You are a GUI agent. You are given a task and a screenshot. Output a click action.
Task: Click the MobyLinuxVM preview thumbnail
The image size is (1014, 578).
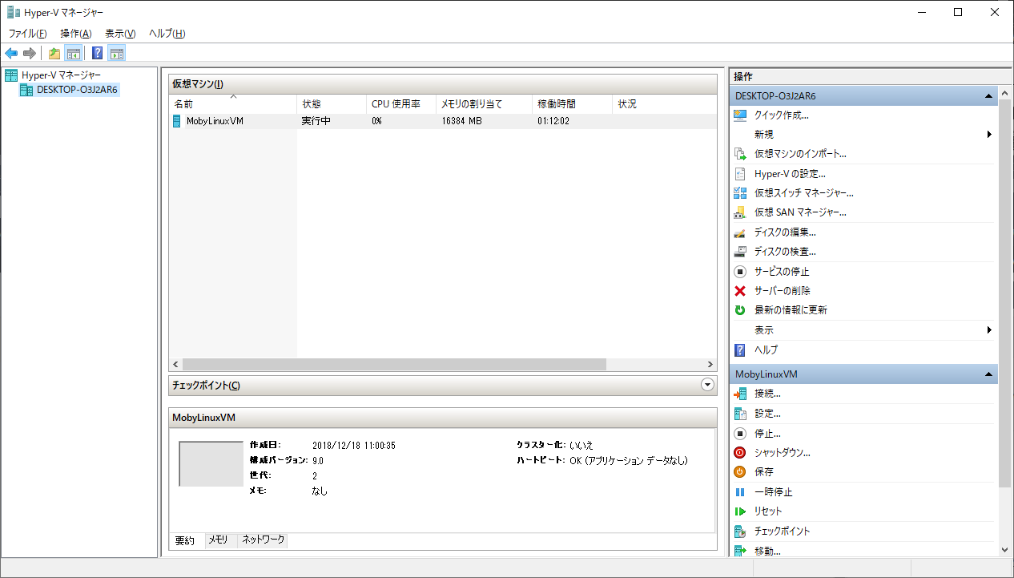tap(211, 463)
